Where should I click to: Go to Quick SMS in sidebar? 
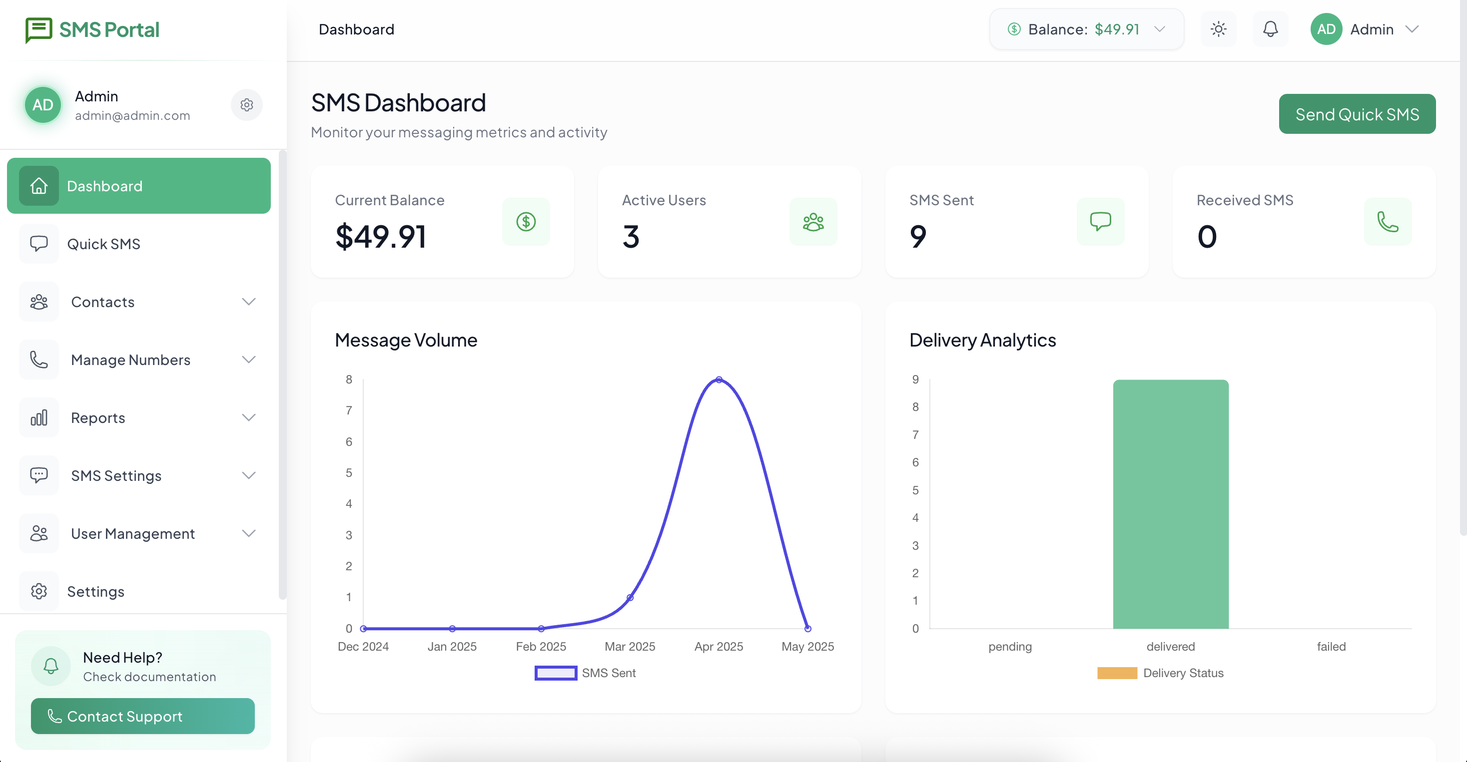pos(103,244)
